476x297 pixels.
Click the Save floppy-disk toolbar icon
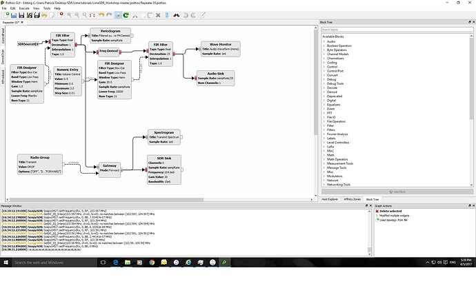[x=21, y=14]
